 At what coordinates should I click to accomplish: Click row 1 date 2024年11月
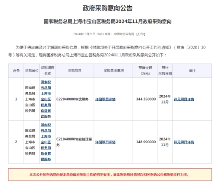165,99
